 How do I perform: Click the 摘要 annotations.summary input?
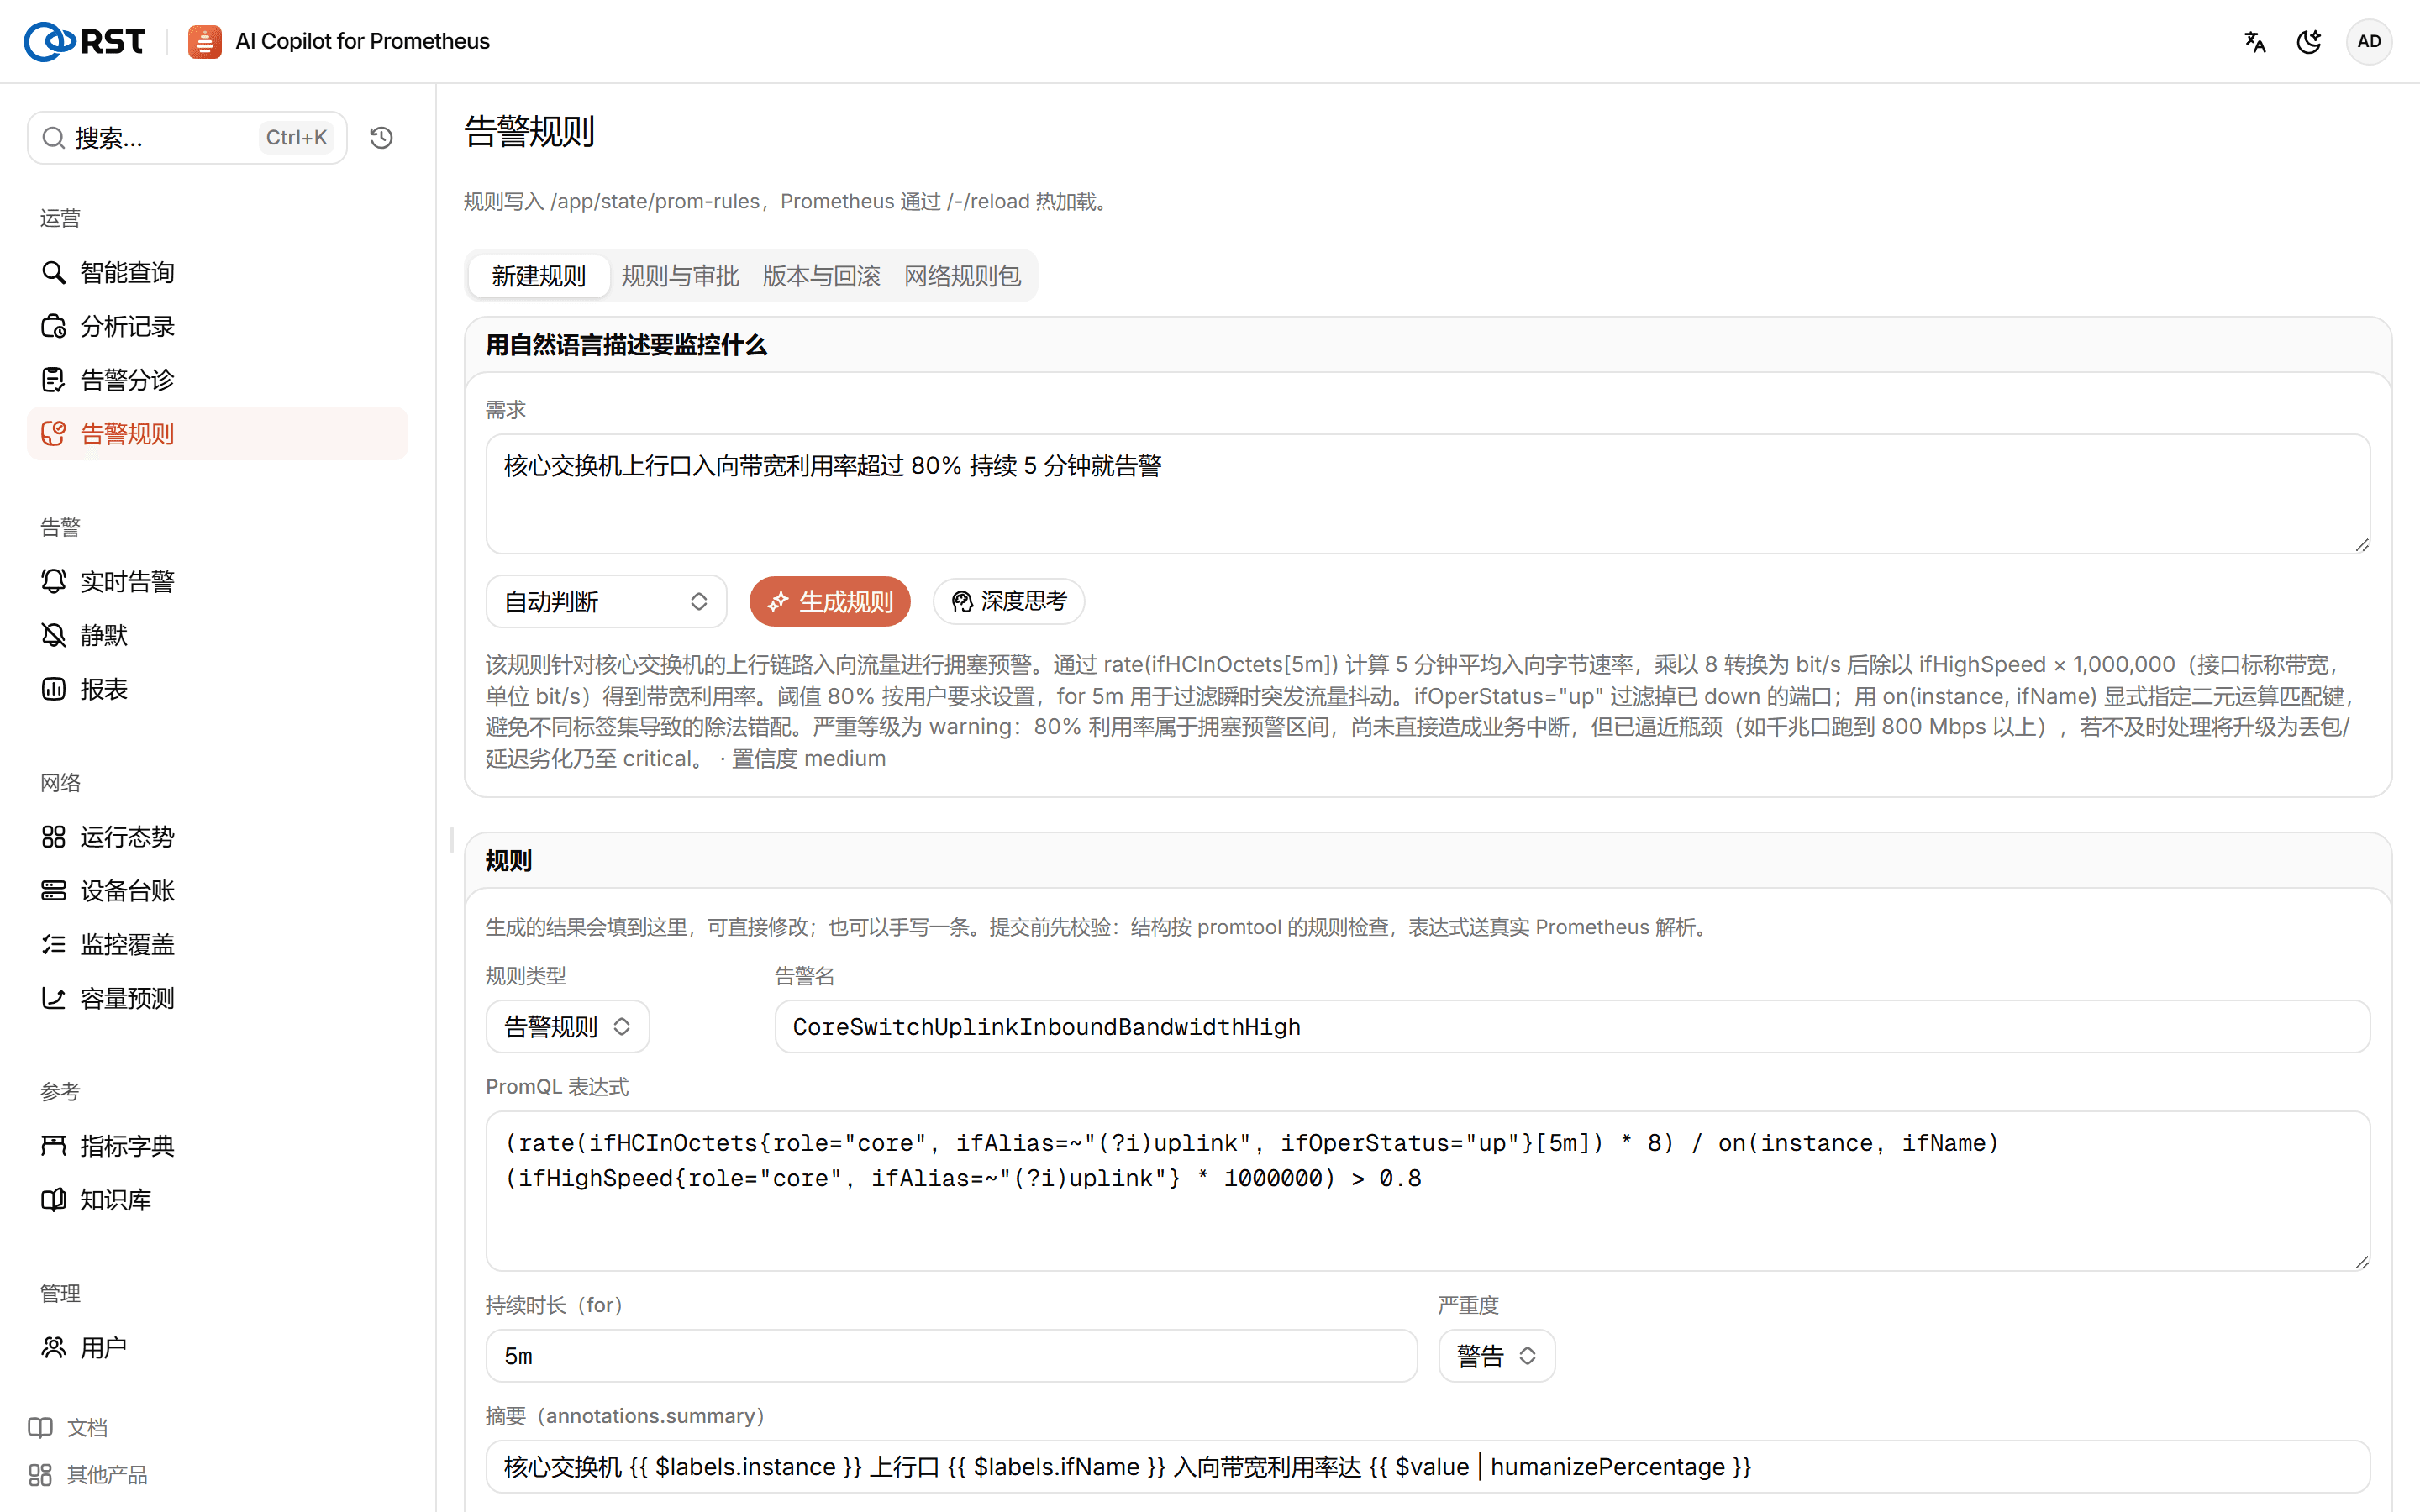point(1428,1466)
